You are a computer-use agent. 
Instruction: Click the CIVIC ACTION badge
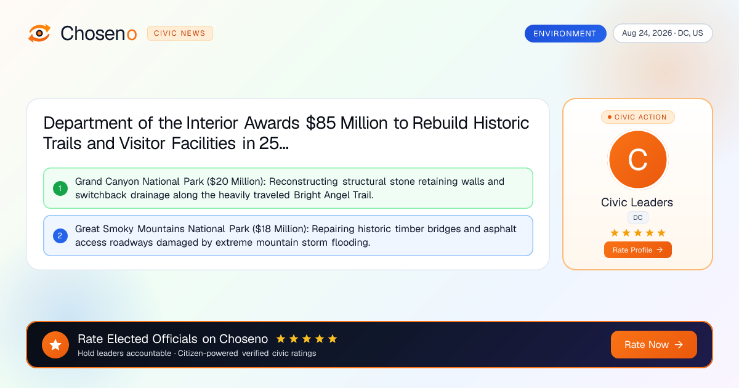click(637, 117)
